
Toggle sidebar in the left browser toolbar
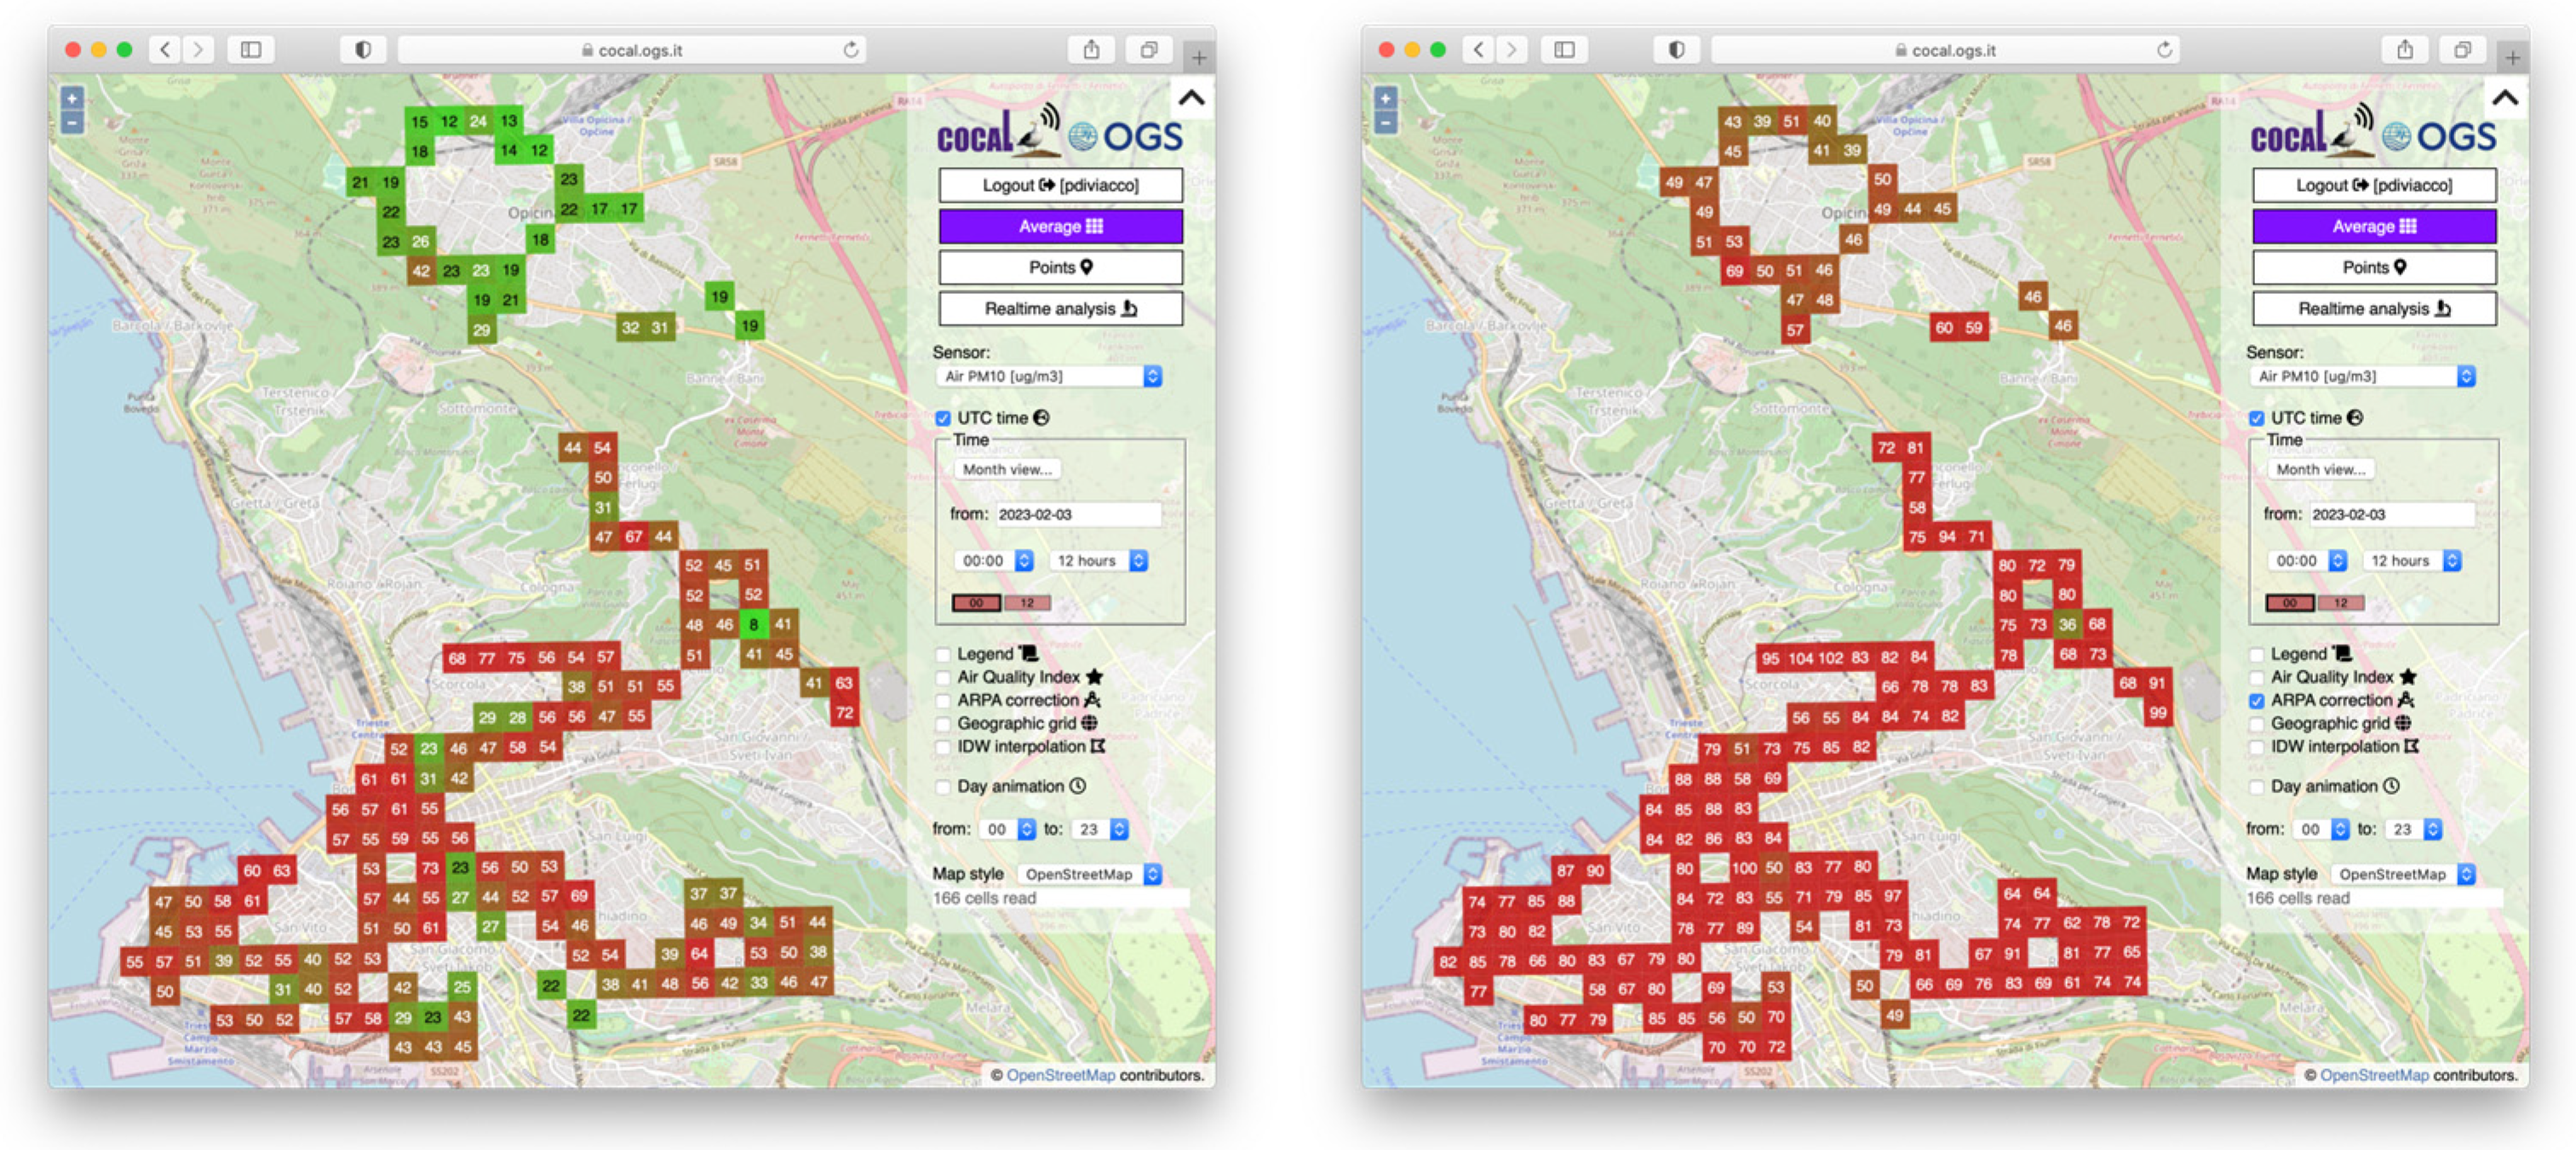tap(251, 50)
